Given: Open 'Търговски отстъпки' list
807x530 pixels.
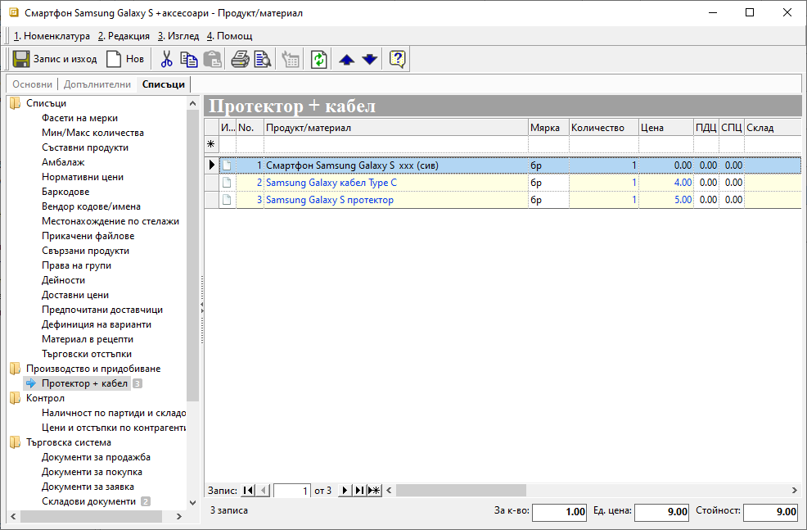Looking at the screenshot, I should pos(87,355).
